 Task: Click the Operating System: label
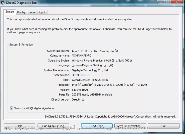[59, 60]
